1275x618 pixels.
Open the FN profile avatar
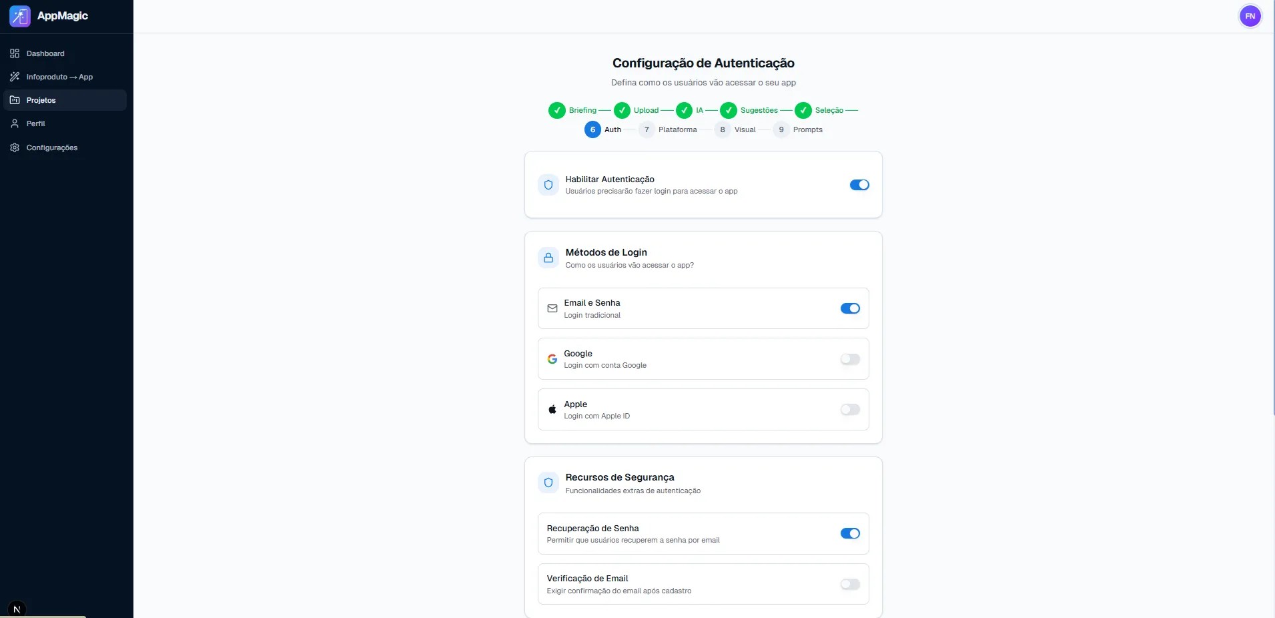coord(1250,16)
